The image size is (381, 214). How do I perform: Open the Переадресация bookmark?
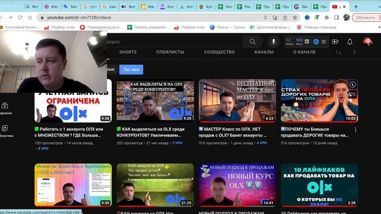point(101,27)
